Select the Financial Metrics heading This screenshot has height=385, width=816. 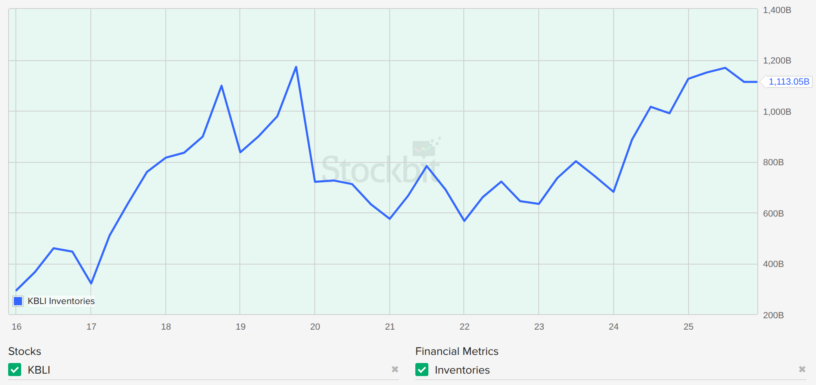456,351
